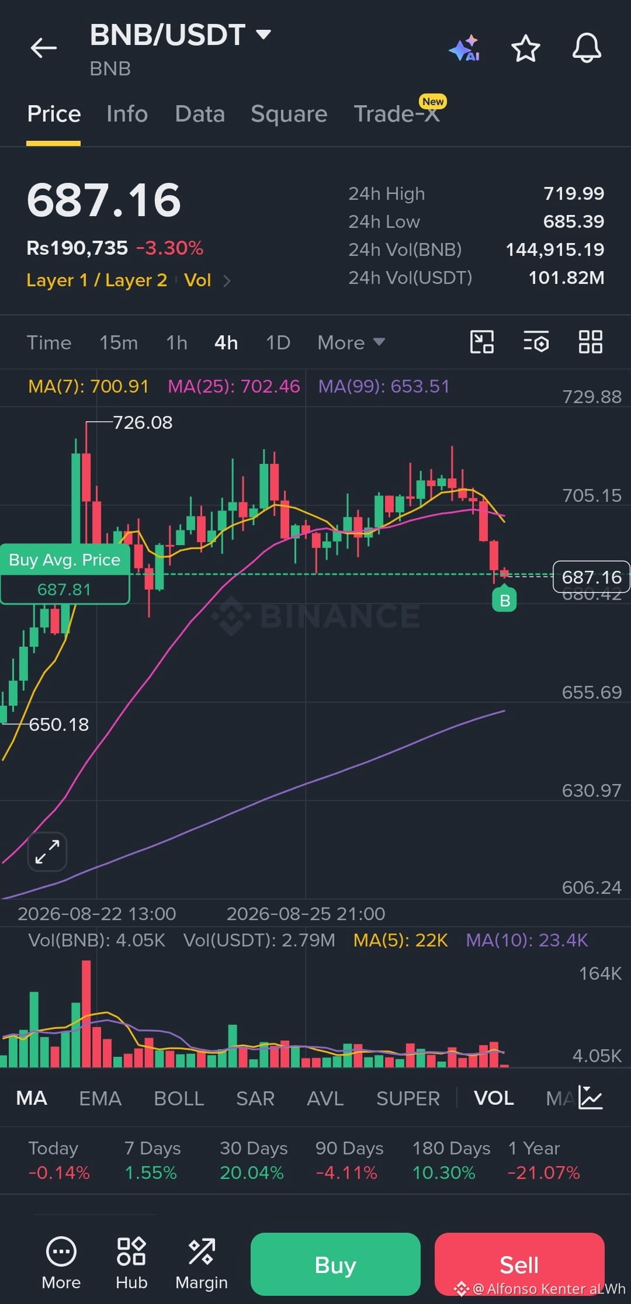
Task: Tap the green B buy marker
Action: coord(505,600)
